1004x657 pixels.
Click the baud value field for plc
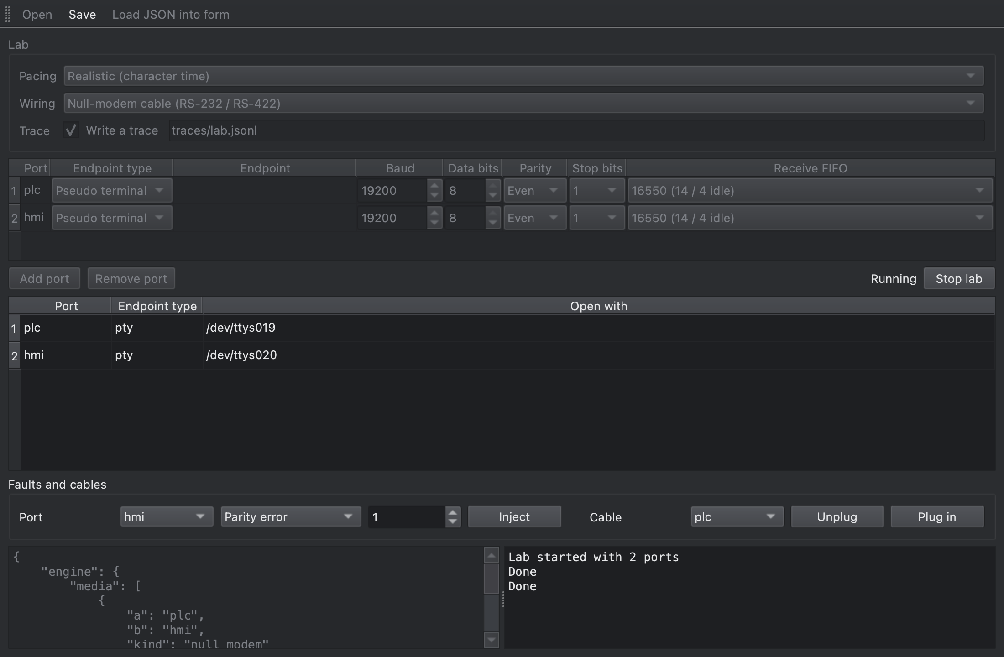coord(392,190)
